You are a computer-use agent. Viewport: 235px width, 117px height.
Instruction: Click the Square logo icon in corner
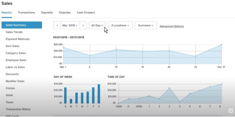click(x=230, y=111)
